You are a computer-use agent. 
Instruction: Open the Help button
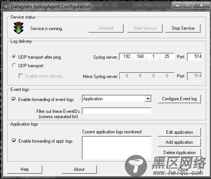(x=25, y=169)
